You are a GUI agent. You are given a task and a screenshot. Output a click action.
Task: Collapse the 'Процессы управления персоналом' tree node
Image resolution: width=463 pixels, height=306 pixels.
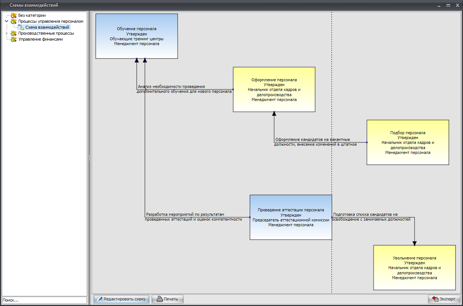click(x=6, y=22)
